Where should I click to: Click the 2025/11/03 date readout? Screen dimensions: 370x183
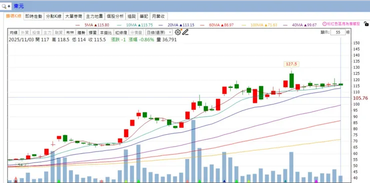tap(21, 40)
